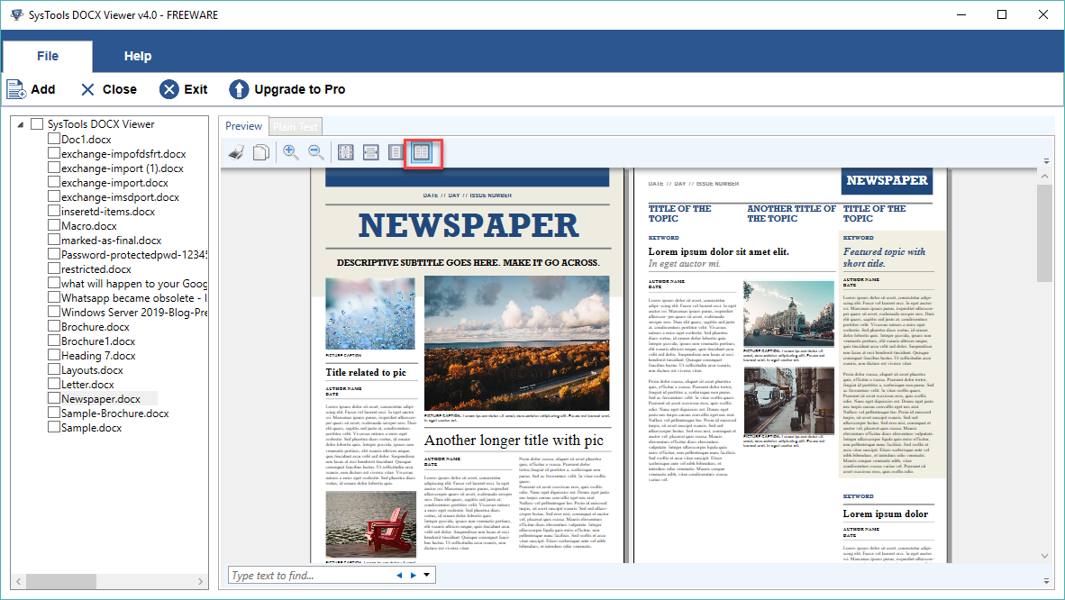Click the Type text to find field
This screenshot has width=1065, height=600.
[x=310, y=576]
